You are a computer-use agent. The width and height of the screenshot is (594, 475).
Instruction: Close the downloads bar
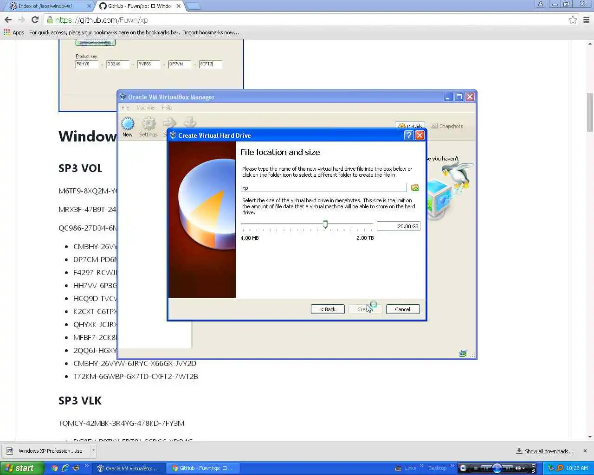pos(585,451)
